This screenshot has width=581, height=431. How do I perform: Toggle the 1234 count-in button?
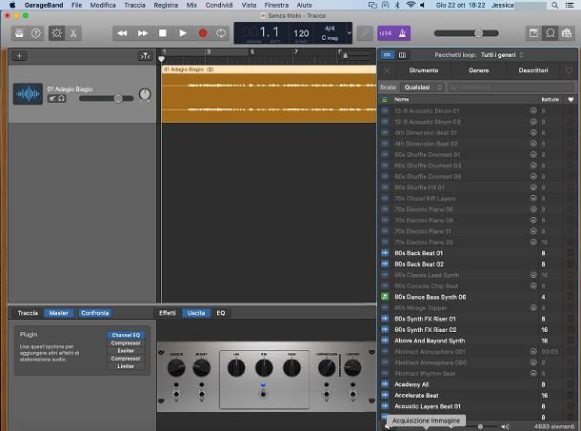point(386,33)
